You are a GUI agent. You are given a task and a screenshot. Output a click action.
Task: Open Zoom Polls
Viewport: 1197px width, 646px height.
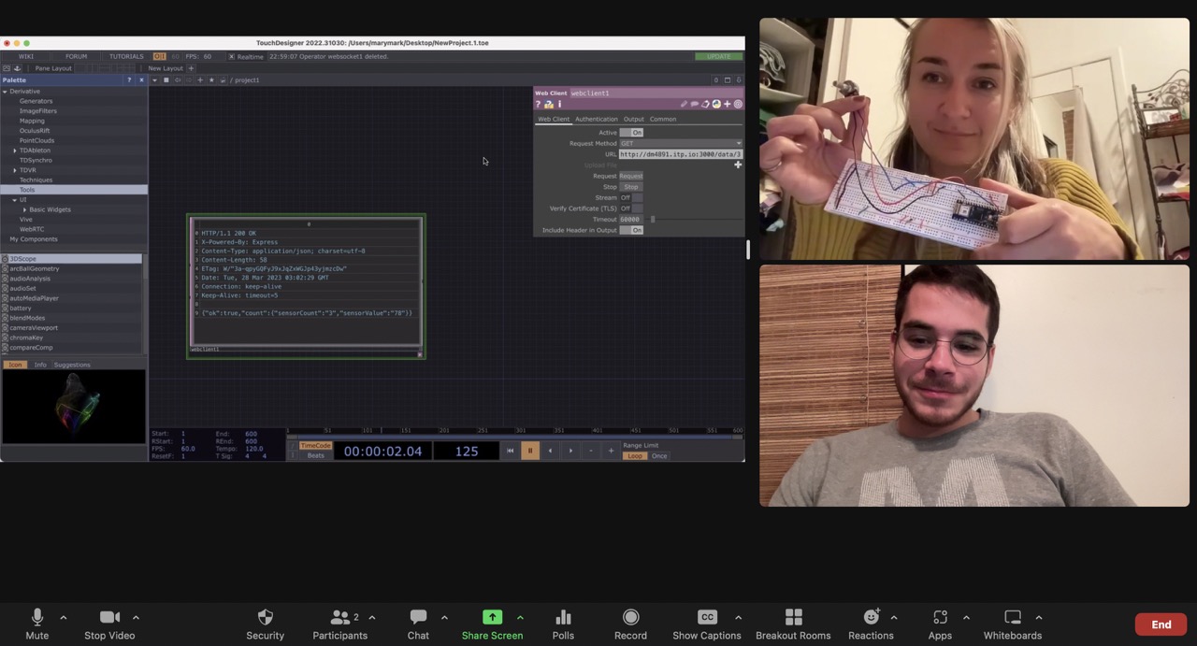coord(563,624)
